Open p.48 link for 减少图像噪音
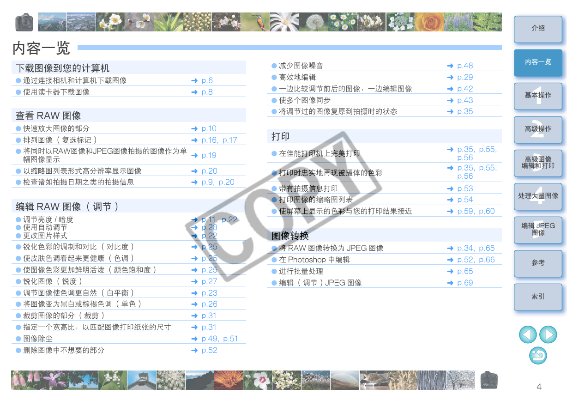 465,66
